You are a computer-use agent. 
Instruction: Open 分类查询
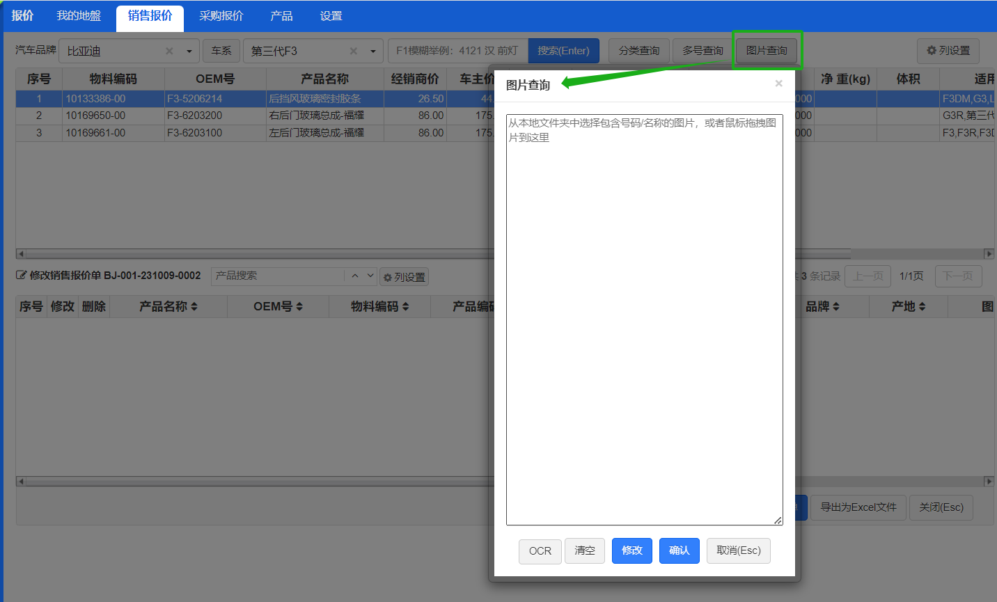pyautogui.click(x=639, y=51)
